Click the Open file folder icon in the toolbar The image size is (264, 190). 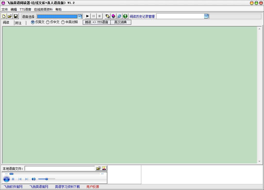10,16
